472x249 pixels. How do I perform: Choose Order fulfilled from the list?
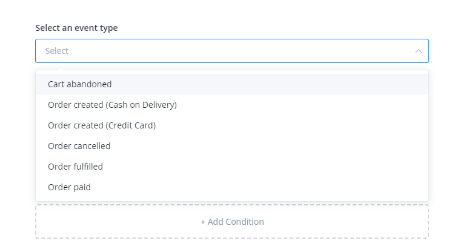76,167
